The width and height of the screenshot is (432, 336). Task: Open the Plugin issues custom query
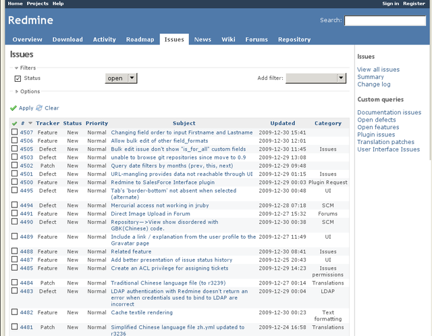pyautogui.click(x=376, y=135)
